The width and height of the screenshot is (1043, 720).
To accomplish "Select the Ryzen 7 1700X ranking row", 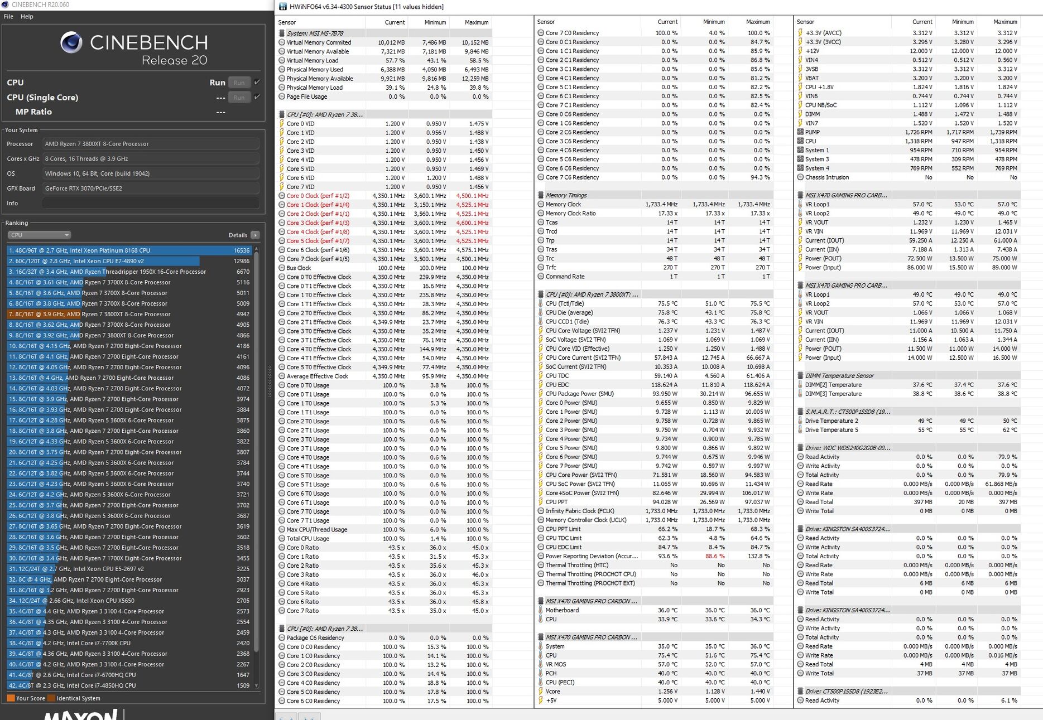I will (129, 558).
